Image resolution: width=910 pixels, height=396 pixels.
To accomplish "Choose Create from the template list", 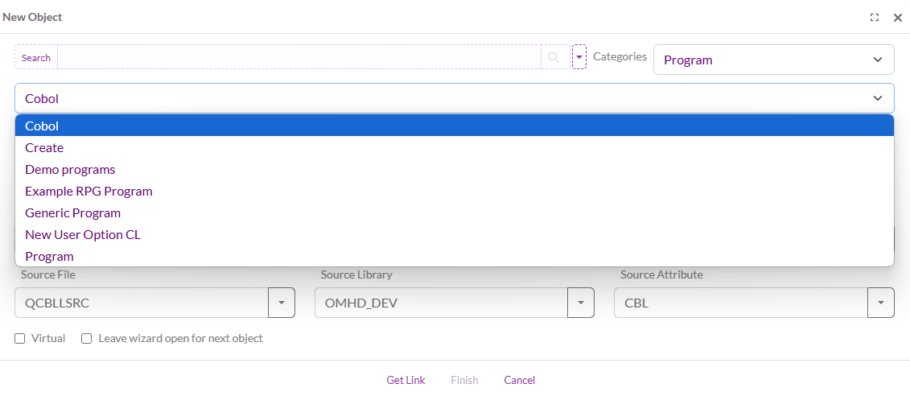I will pyautogui.click(x=44, y=148).
